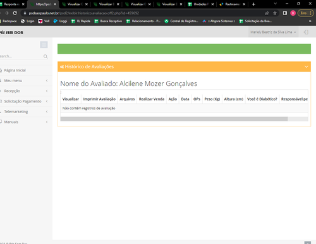Click the logout icon in header
Viewport: 316px width, 244px height.
(306, 32)
